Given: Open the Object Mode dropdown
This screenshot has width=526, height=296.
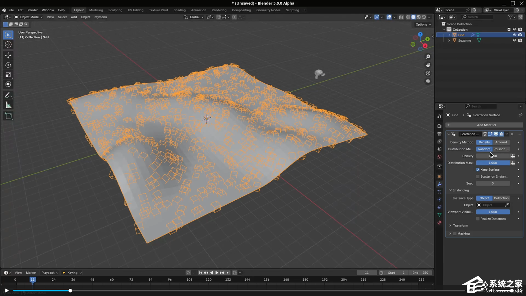Looking at the screenshot, I should click(28, 17).
